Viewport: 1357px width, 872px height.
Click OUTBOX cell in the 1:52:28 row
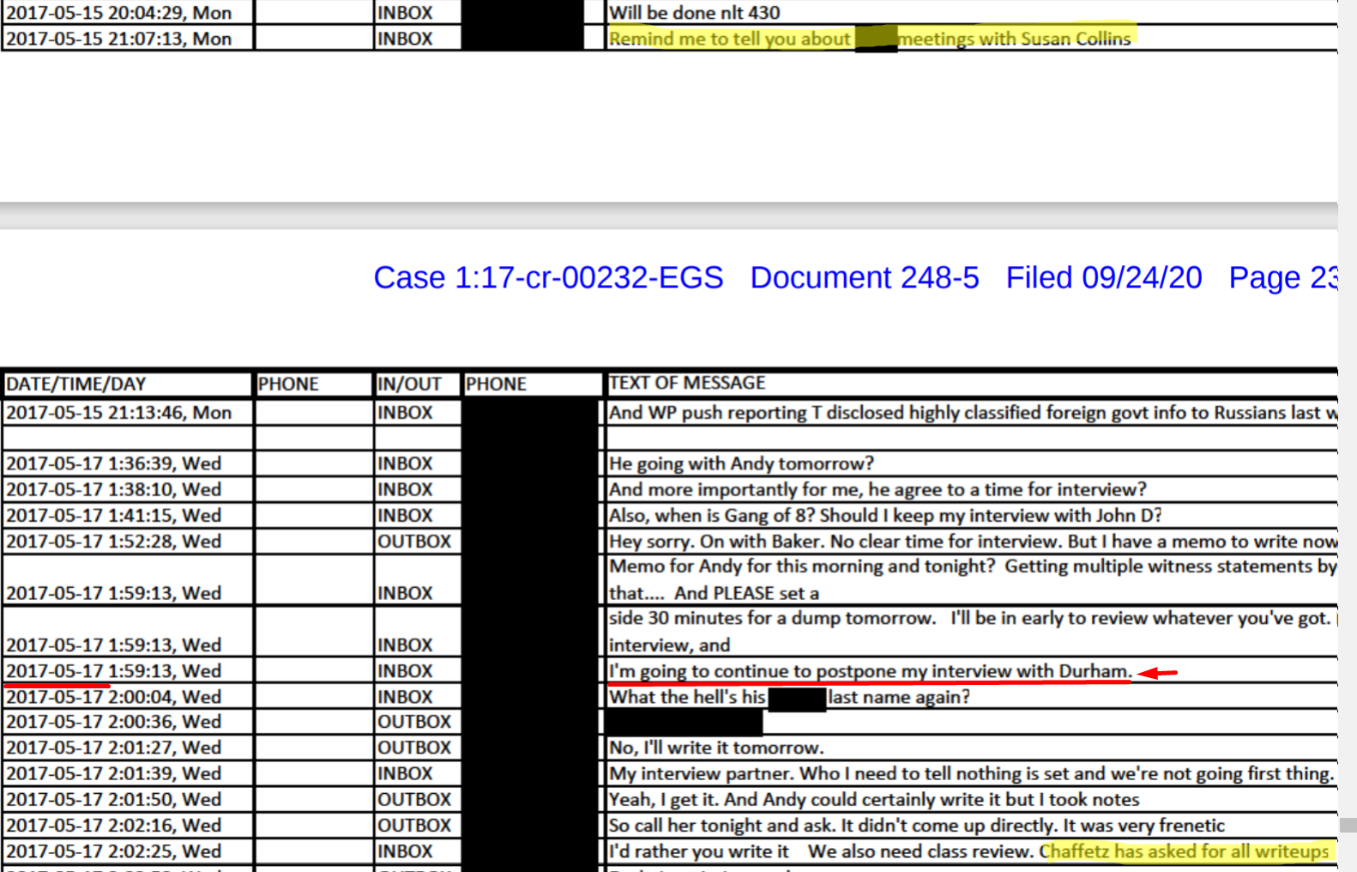tap(414, 542)
